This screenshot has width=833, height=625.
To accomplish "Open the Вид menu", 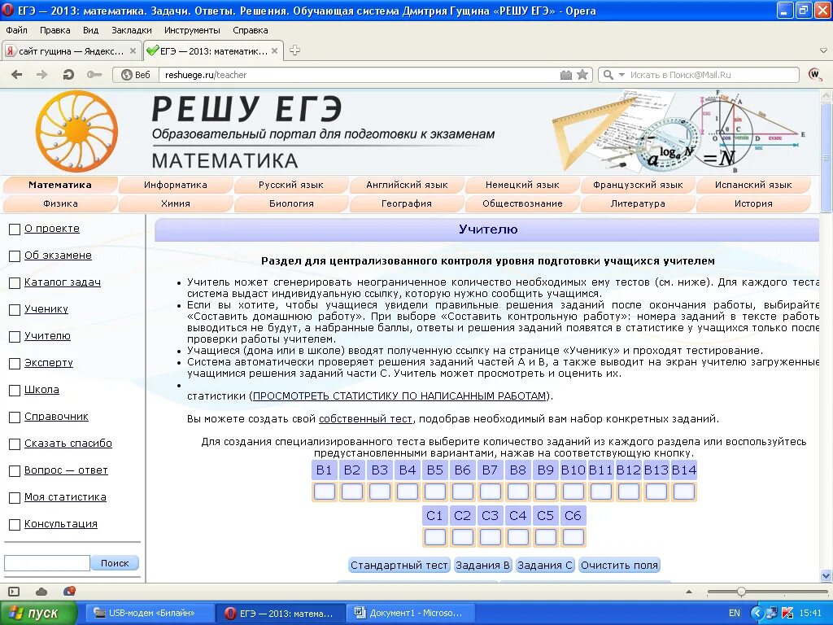I will [x=91, y=30].
